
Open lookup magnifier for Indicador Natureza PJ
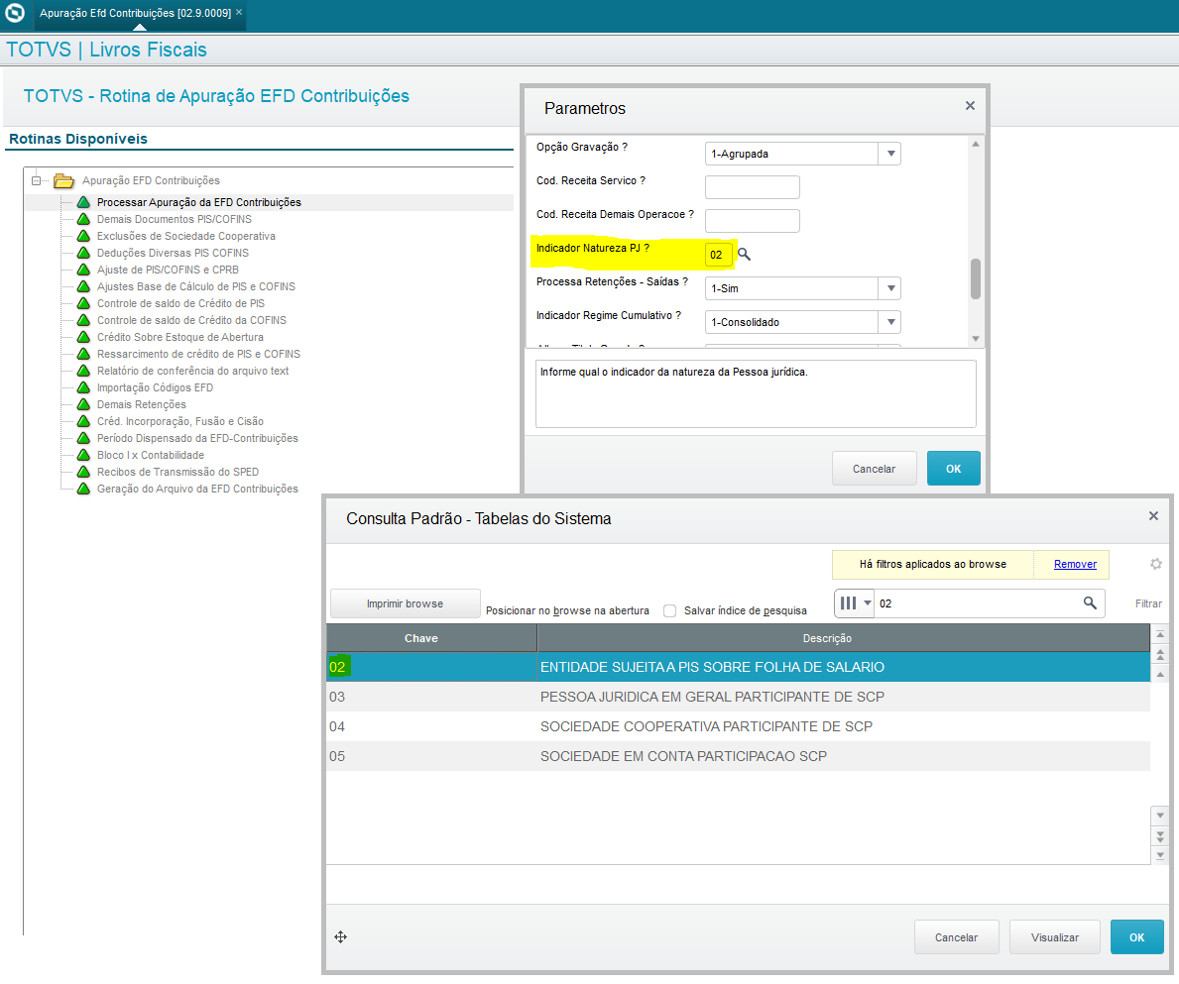(744, 255)
